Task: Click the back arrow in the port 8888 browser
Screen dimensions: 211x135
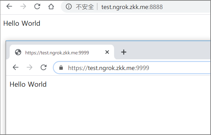Action: 9,7
